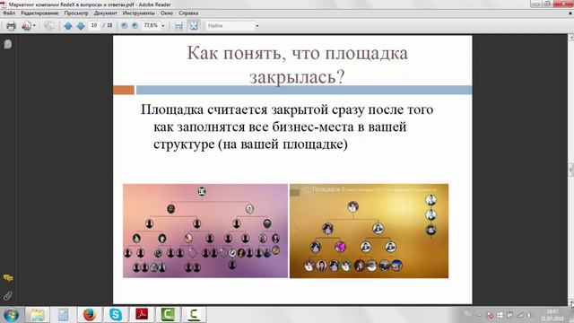This screenshot has width=574, height=323.
Task: Open the calculator-like taskbar app icon
Action: [x=63, y=315]
